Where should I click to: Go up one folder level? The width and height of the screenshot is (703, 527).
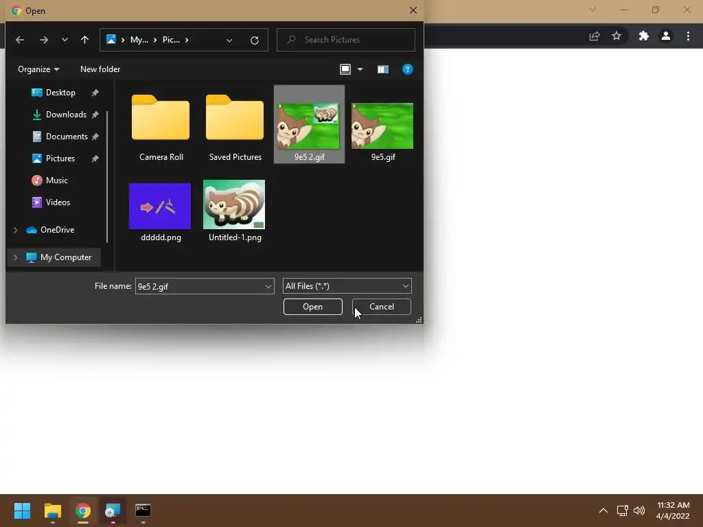click(84, 40)
